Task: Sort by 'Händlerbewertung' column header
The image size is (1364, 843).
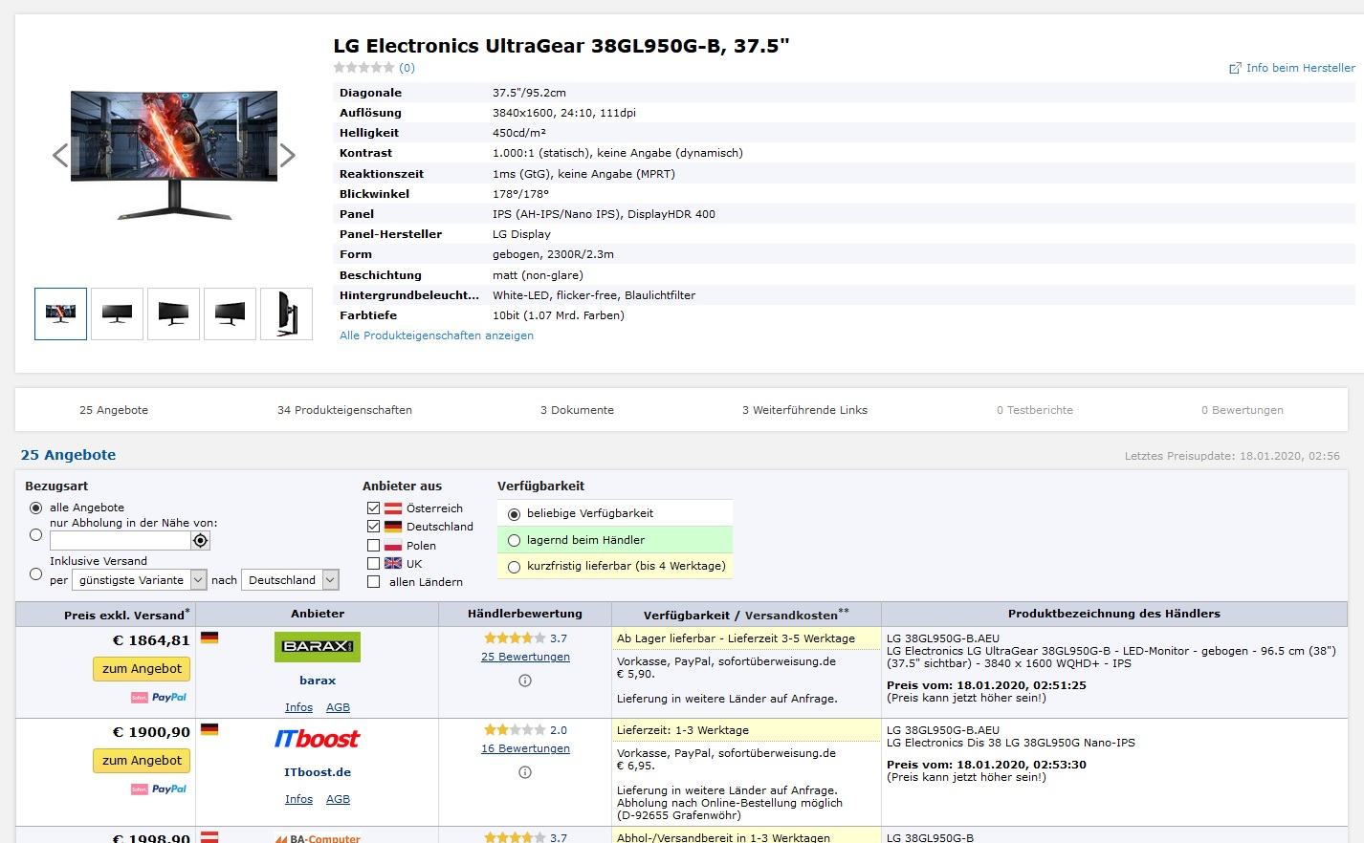Action: click(x=525, y=614)
